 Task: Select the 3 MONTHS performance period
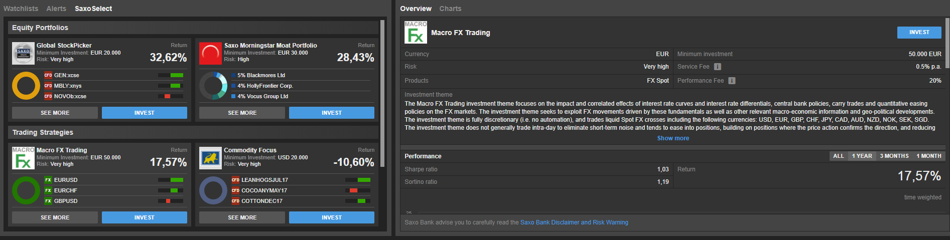point(894,156)
